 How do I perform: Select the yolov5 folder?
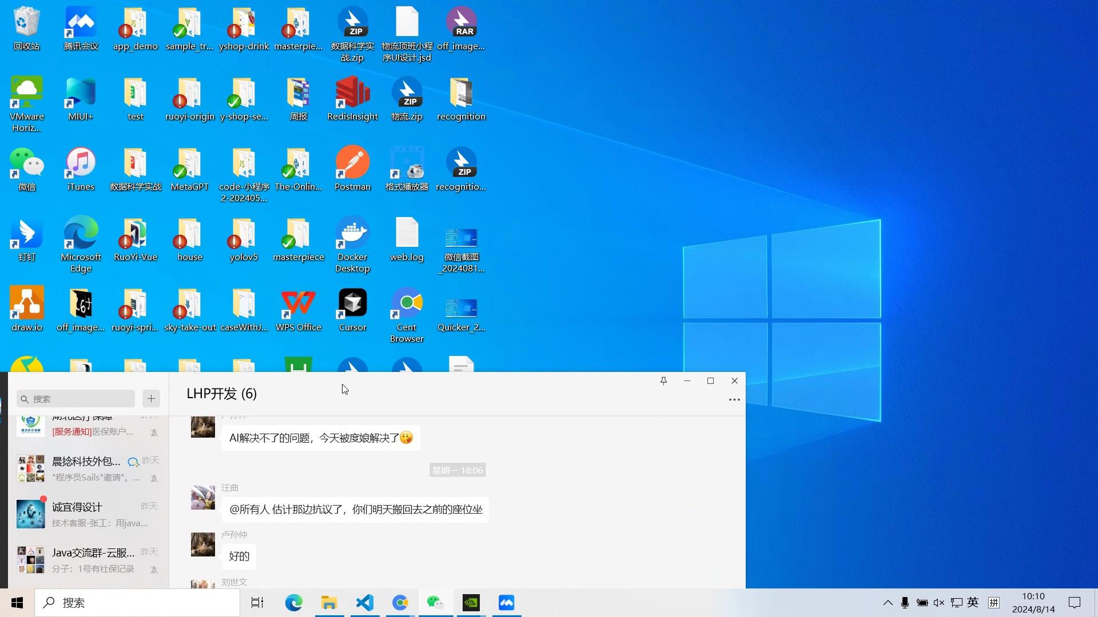click(244, 239)
